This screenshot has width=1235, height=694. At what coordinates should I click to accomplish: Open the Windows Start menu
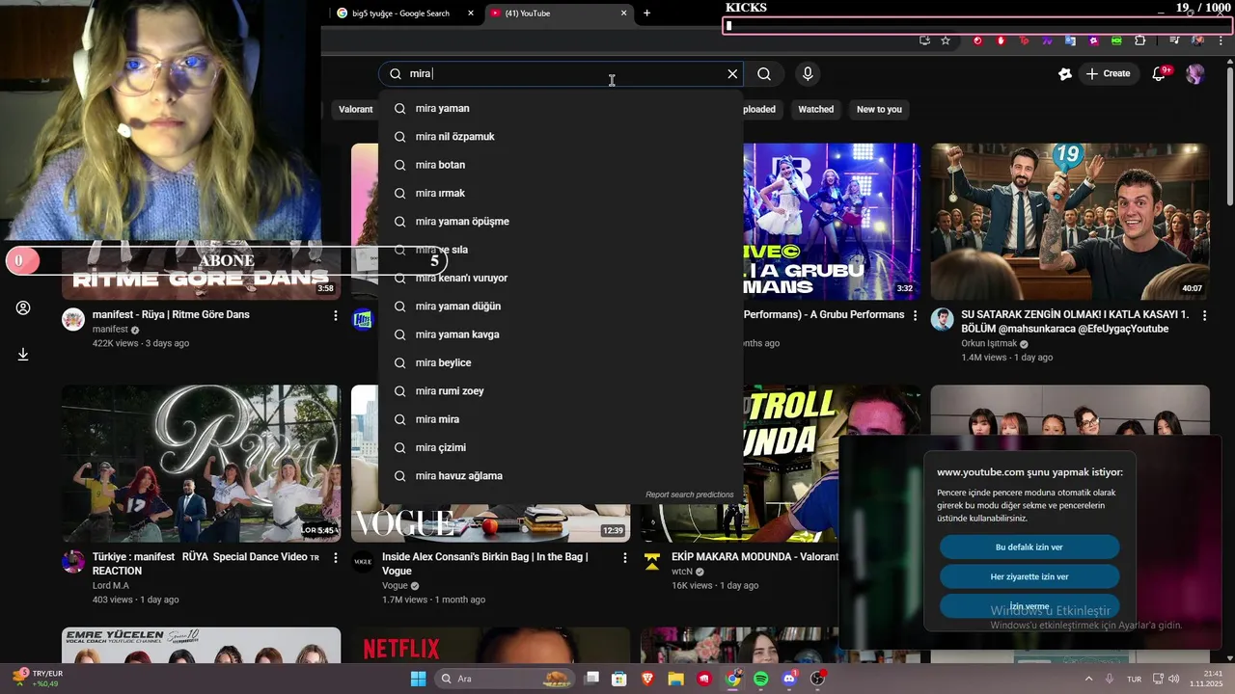pos(418,679)
